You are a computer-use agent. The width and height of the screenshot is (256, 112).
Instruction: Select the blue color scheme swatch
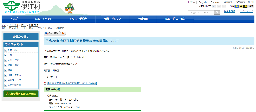237,7
